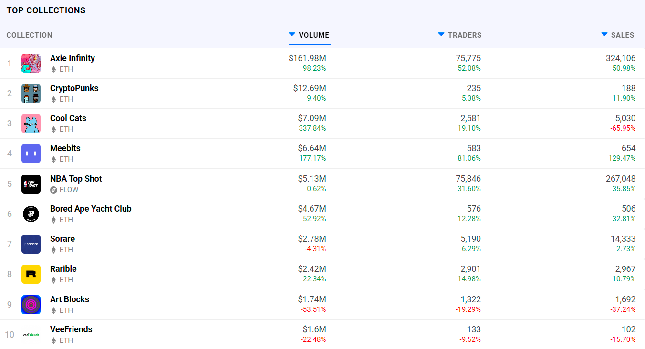Click NBA Top Shot traders count 75,846
645x349 pixels.
468,179
